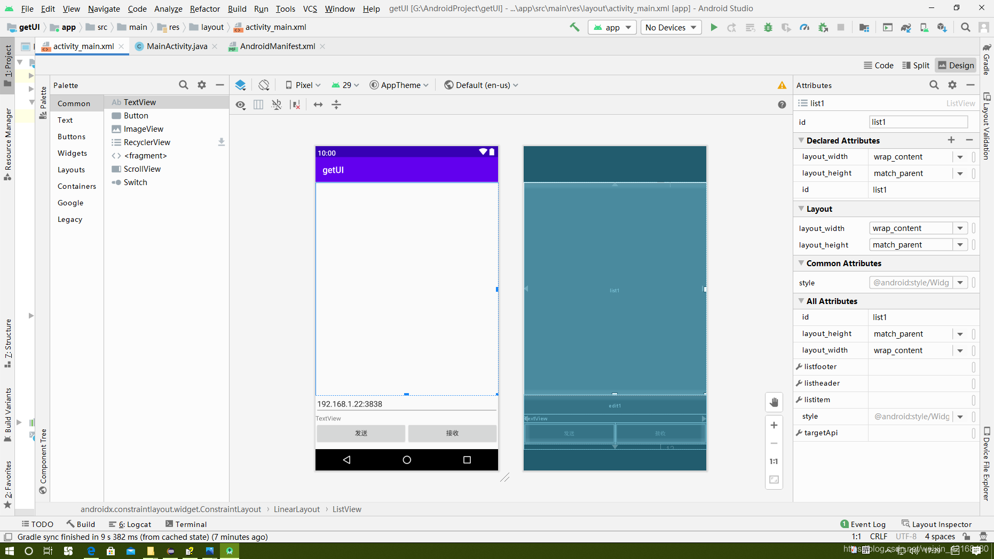The width and height of the screenshot is (994, 559).
Task: Toggle the layout view options eye icon
Action: 241,105
